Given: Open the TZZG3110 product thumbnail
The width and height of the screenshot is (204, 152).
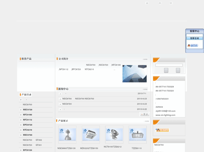Looking at the screenshot, I should (137, 134).
